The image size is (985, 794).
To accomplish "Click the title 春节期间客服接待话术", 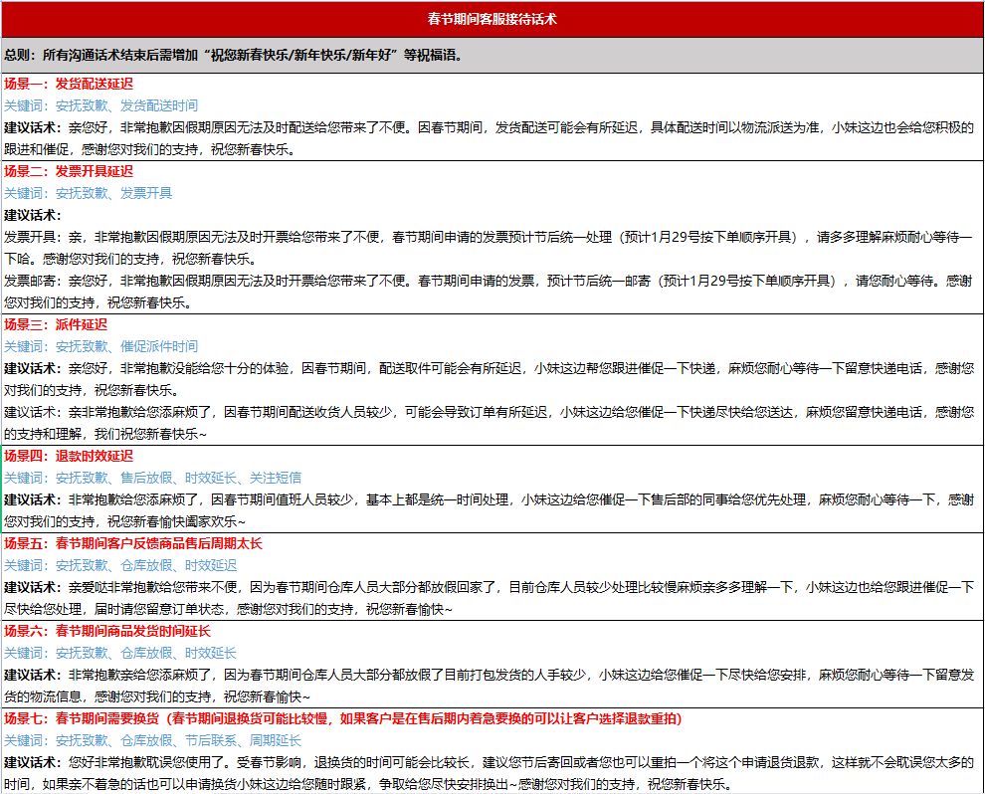I will click(x=492, y=16).
